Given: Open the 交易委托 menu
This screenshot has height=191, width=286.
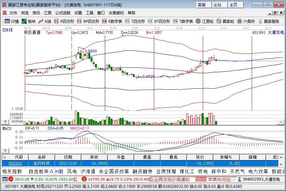Looking at the screenshot, I should coord(116,13).
